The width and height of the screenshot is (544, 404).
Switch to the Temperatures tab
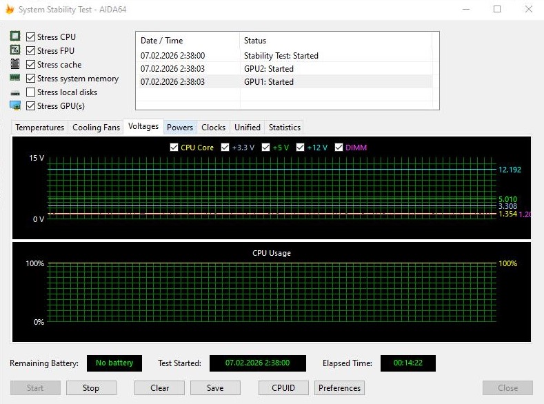click(39, 128)
